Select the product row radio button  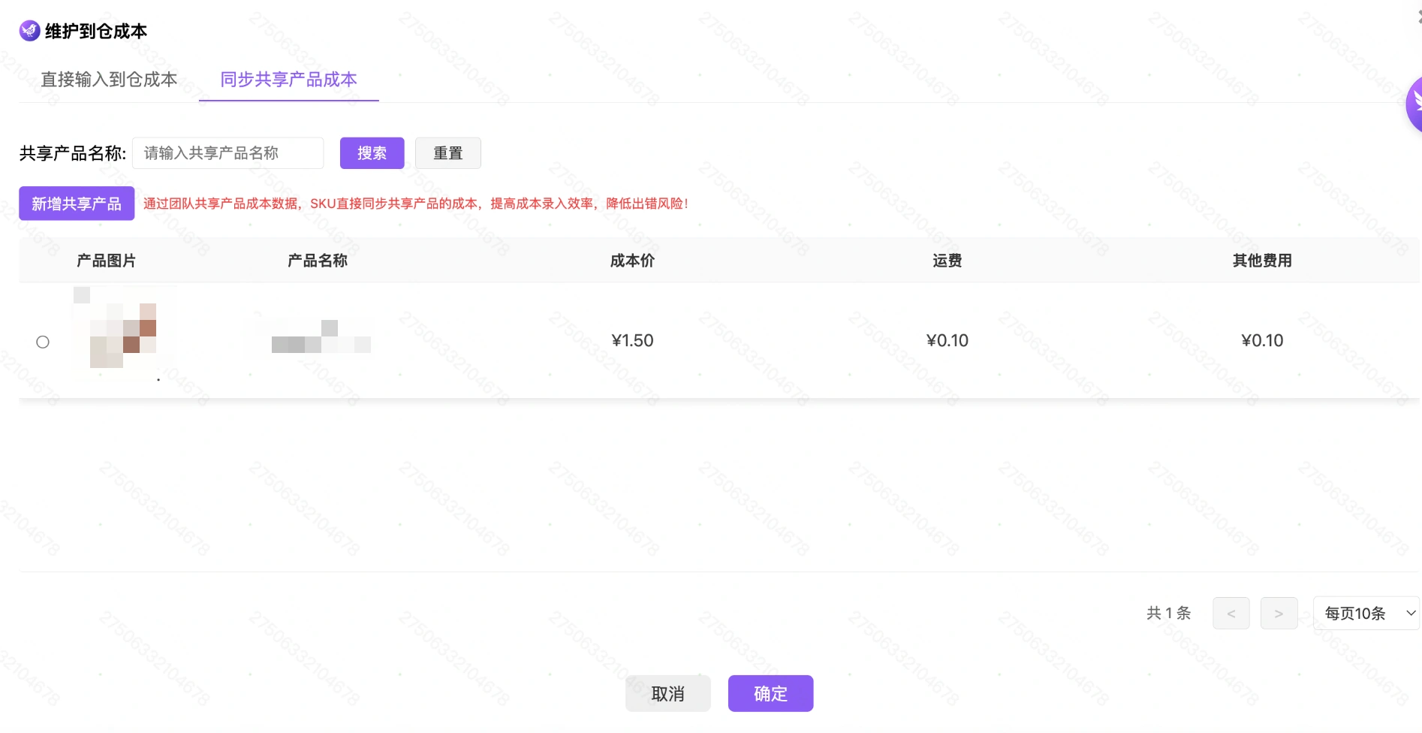point(43,342)
